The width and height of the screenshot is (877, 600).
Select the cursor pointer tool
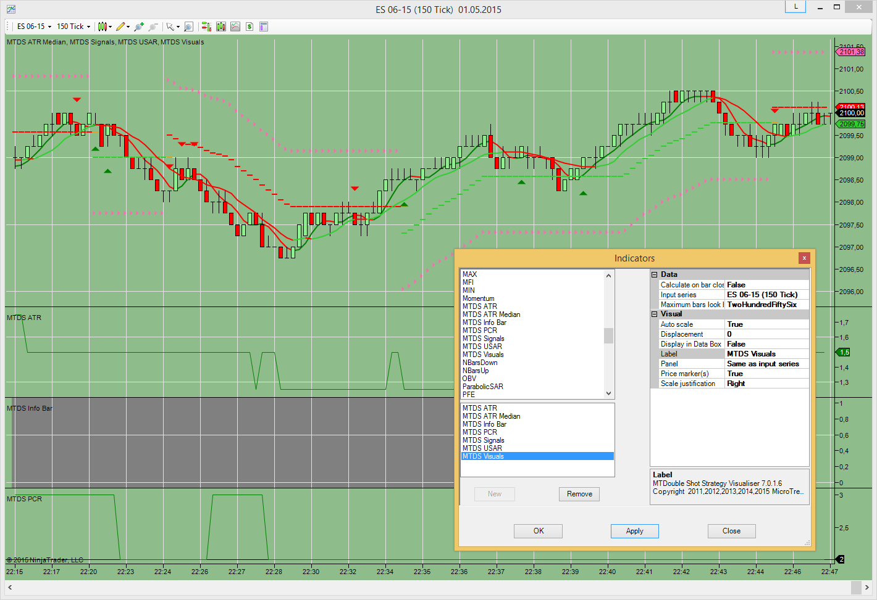[x=171, y=27]
